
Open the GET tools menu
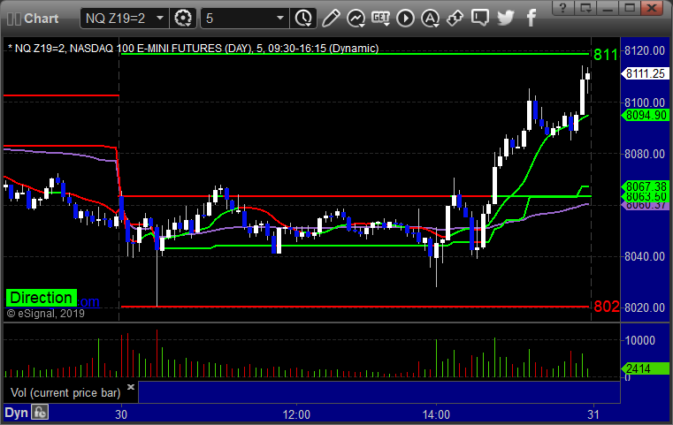tap(380, 19)
